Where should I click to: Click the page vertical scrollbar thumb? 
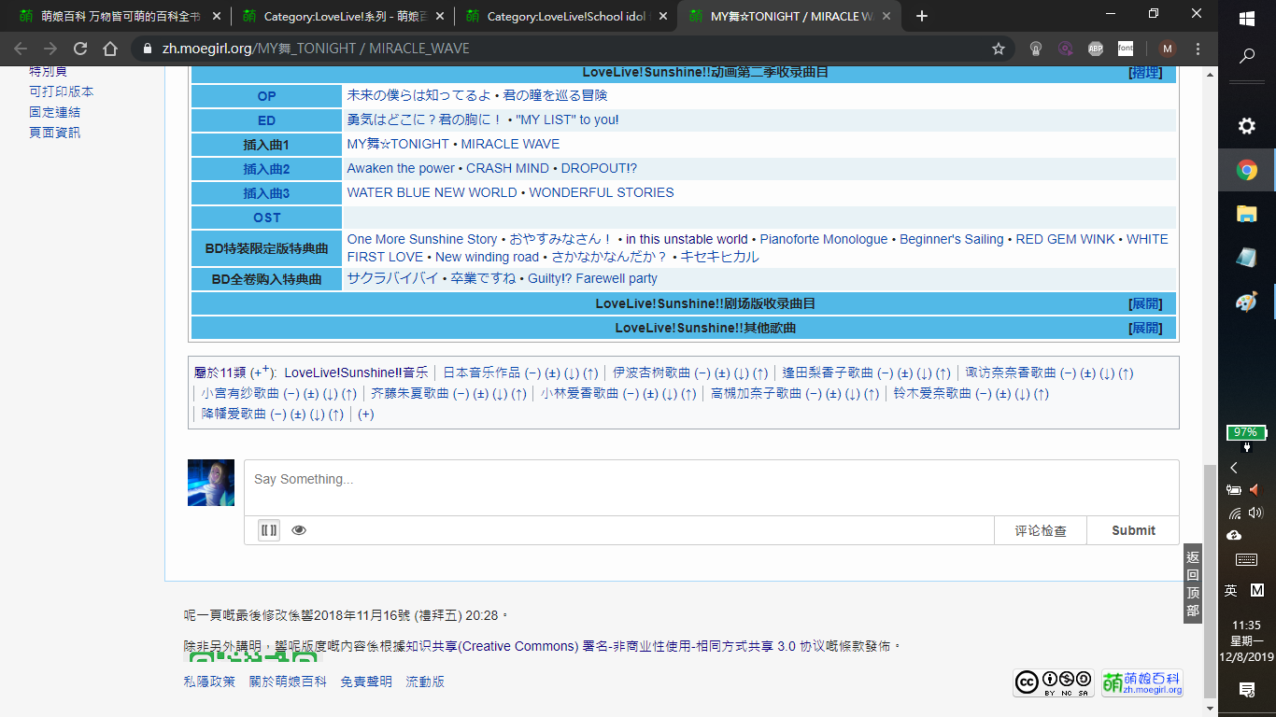click(x=1211, y=579)
